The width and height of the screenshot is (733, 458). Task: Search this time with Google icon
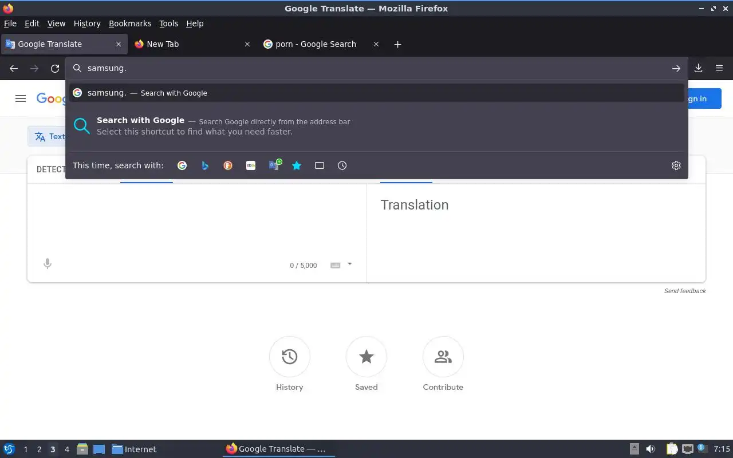pos(182,165)
